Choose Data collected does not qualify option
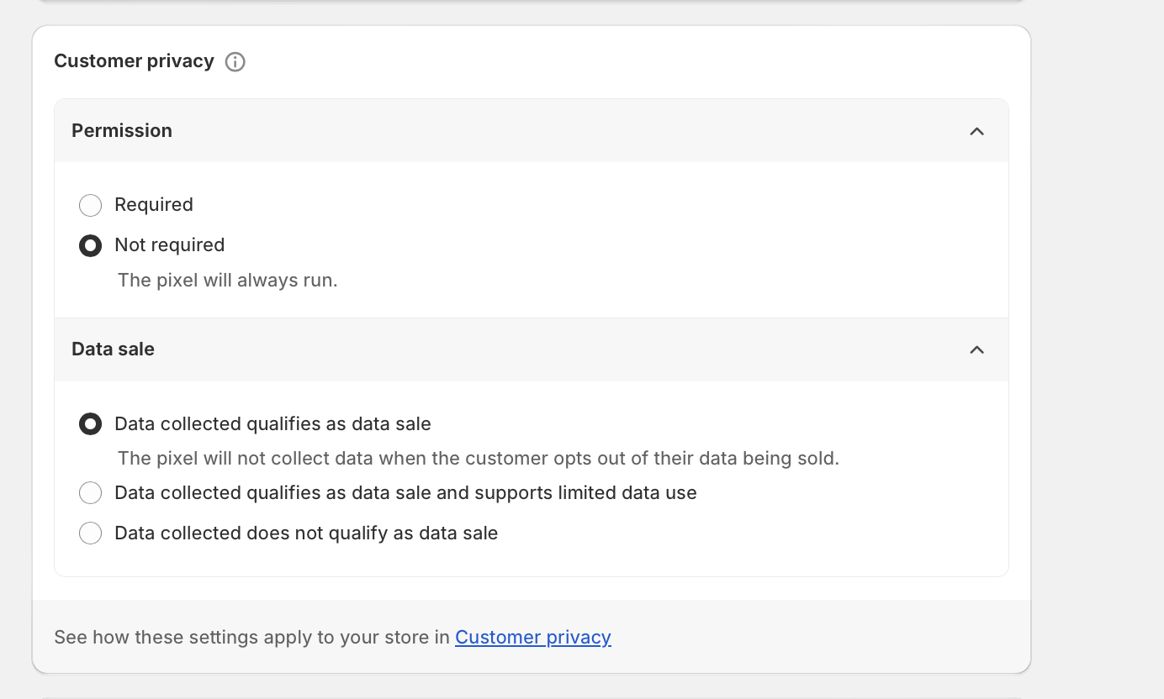Viewport: 1164px width, 699px height. (90, 533)
